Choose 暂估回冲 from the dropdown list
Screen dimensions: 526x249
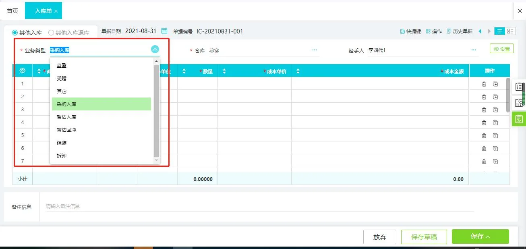point(101,130)
